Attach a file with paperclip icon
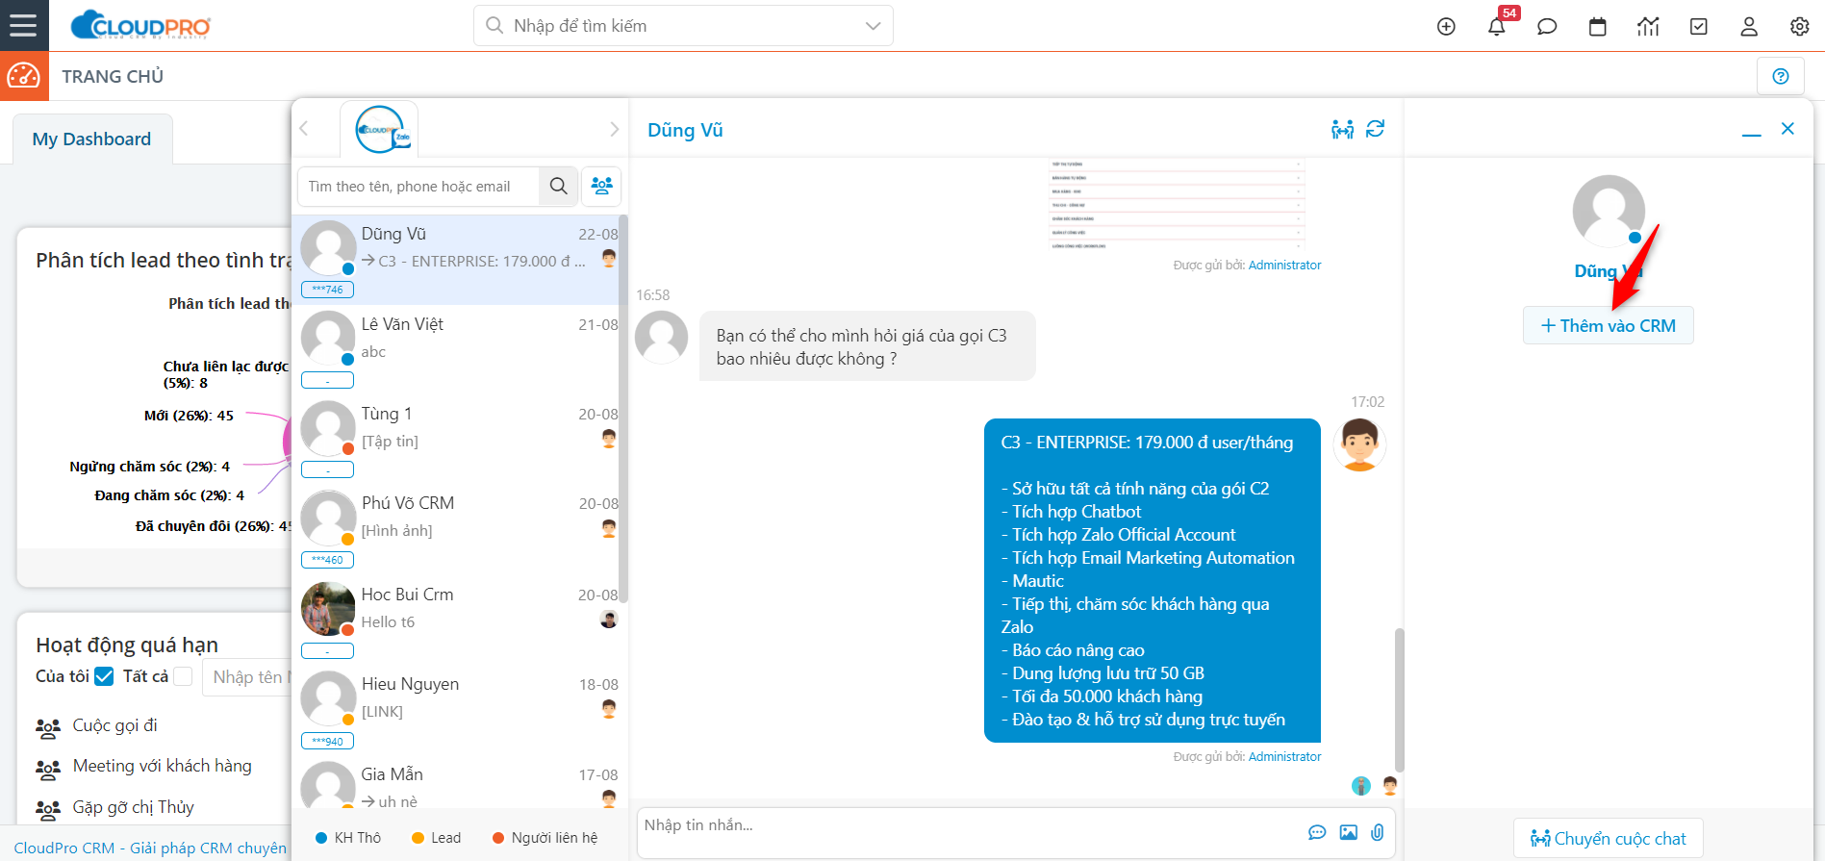 [1378, 832]
